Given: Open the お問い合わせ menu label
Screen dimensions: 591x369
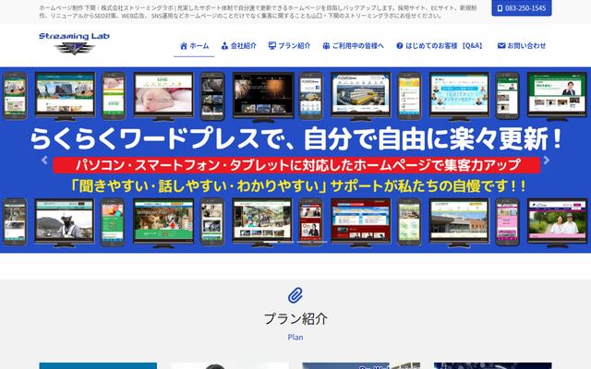Looking at the screenshot, I should [526, 46].
